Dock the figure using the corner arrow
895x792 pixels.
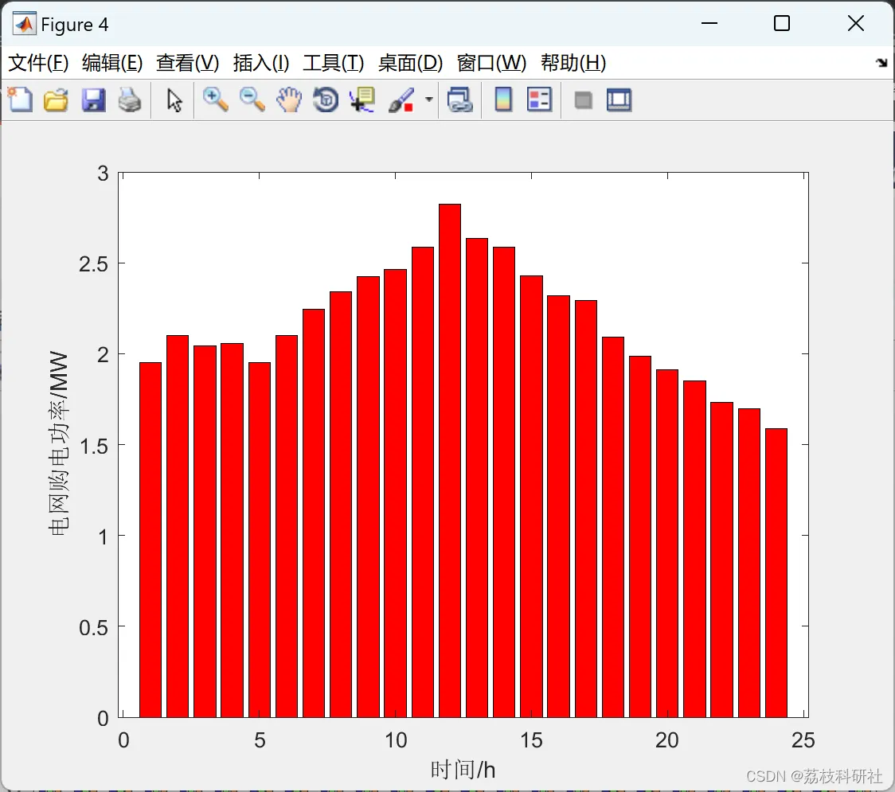[x=882, y=63]
